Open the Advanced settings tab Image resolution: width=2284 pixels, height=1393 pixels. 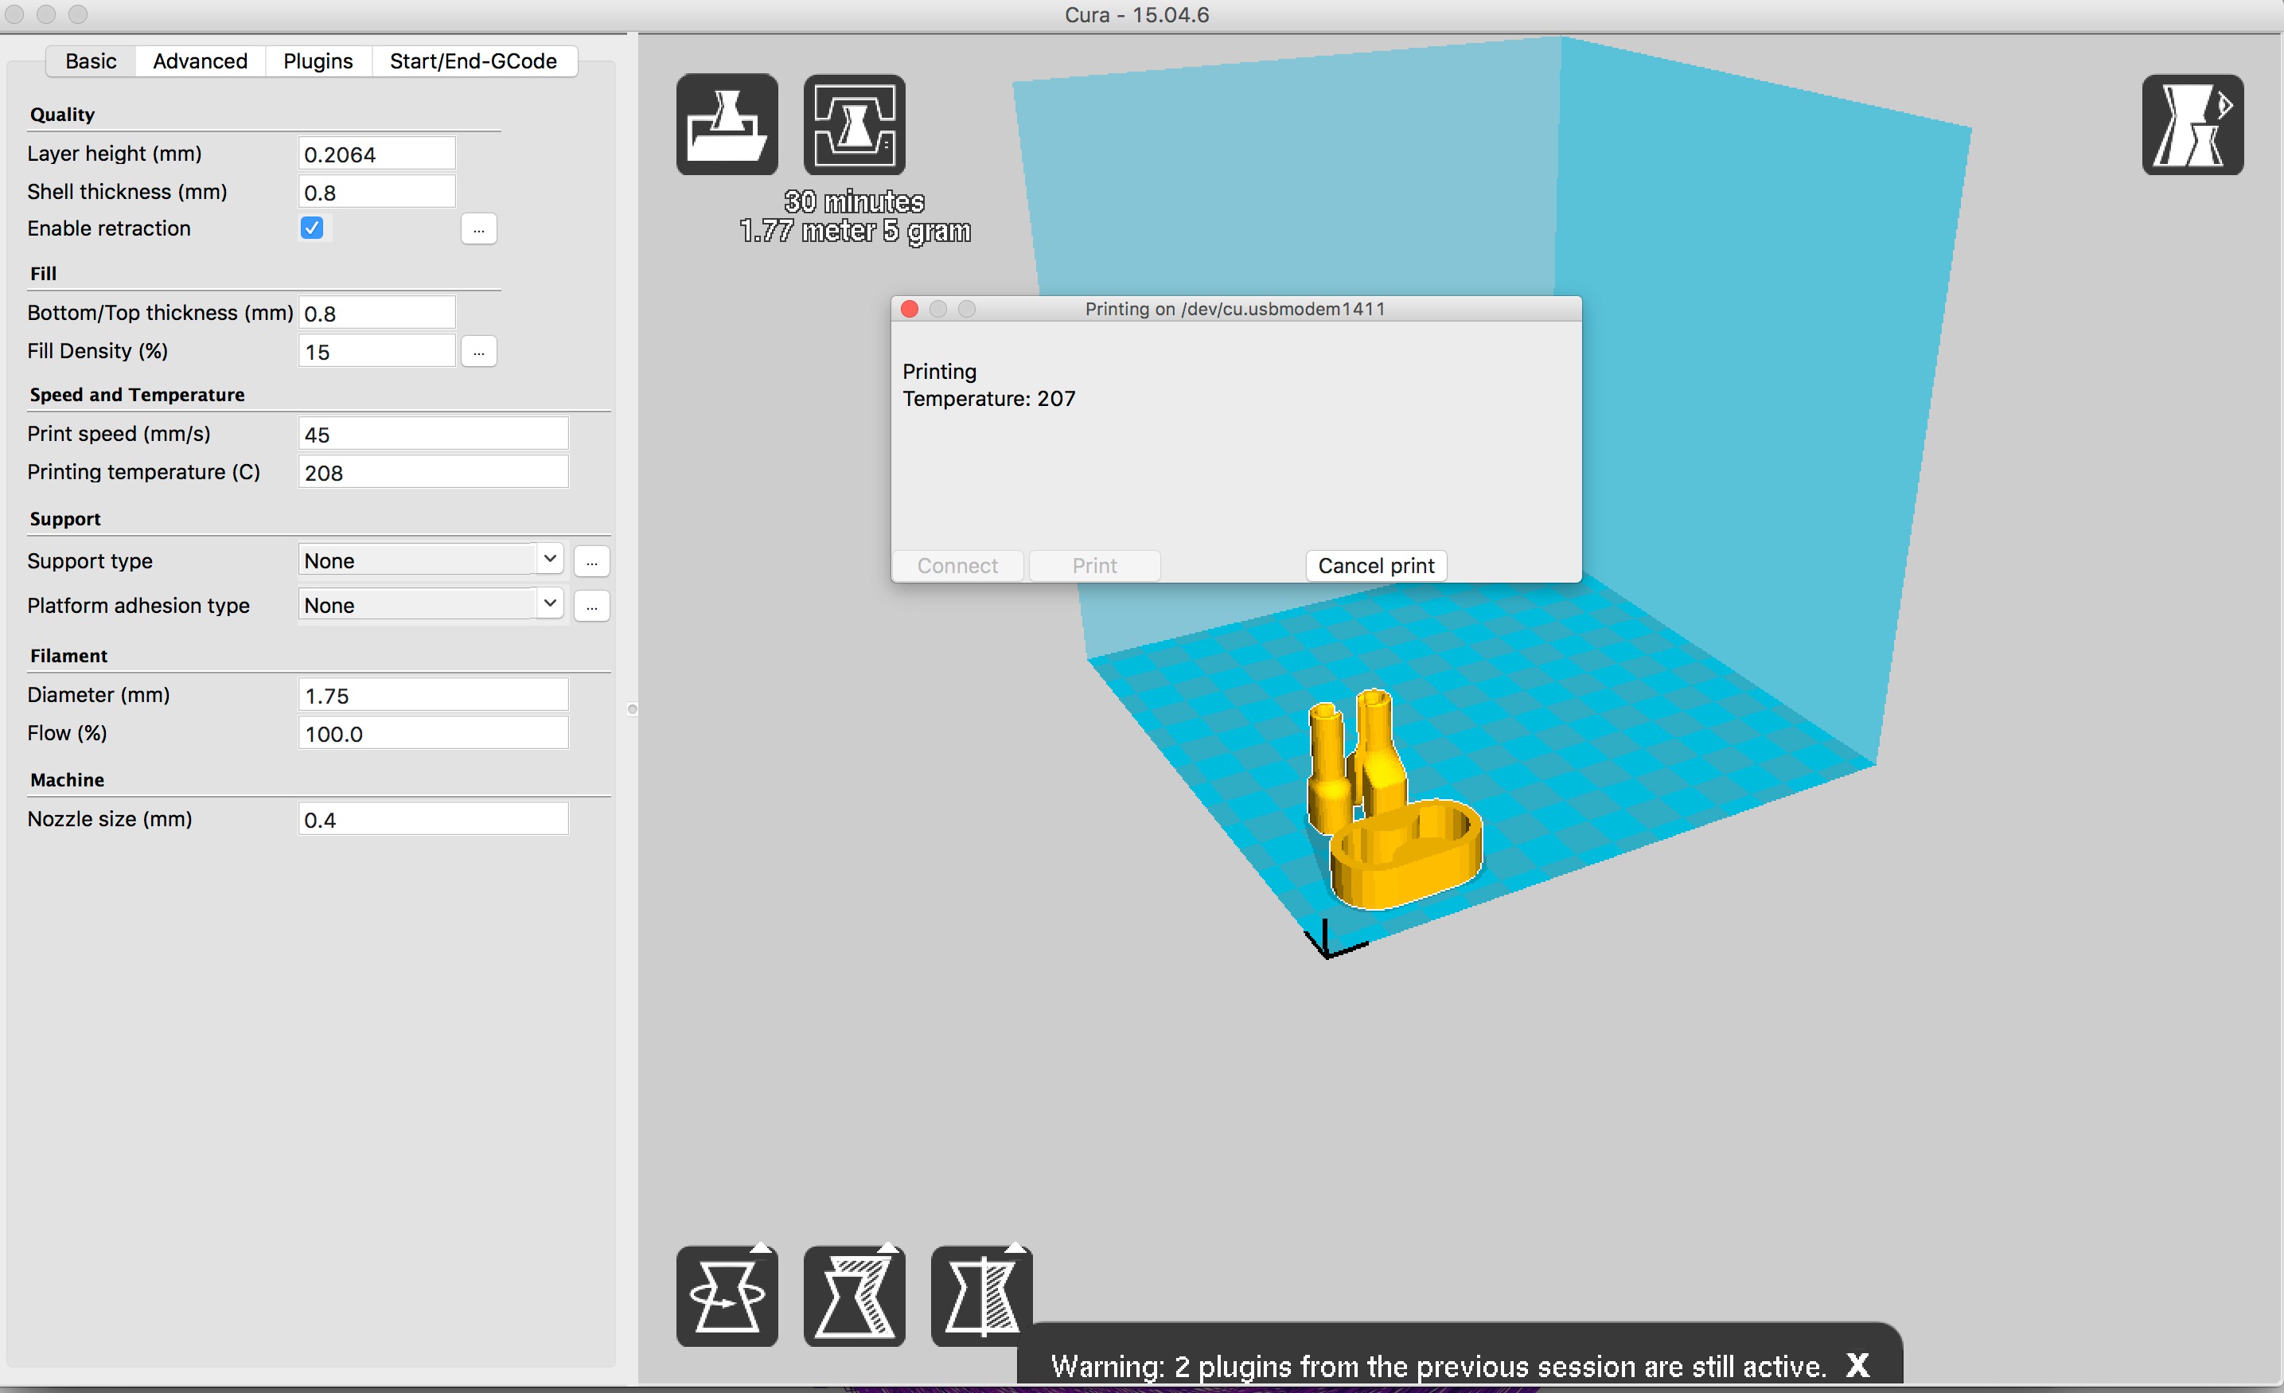tap(201, 59)
